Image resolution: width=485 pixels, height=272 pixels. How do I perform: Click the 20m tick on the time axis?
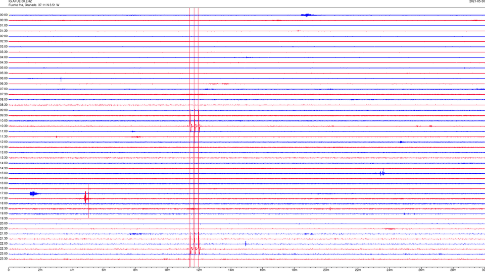[x=326, y=270]
